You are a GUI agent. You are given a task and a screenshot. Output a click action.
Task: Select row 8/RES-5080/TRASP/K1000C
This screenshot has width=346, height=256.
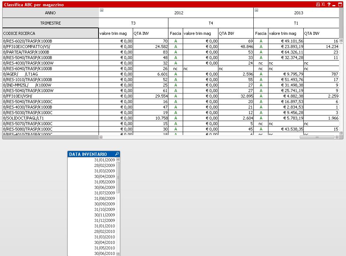tap(50, 129)
